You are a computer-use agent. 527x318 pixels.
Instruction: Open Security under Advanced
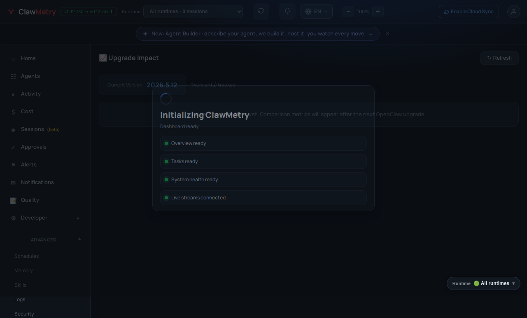24,314
